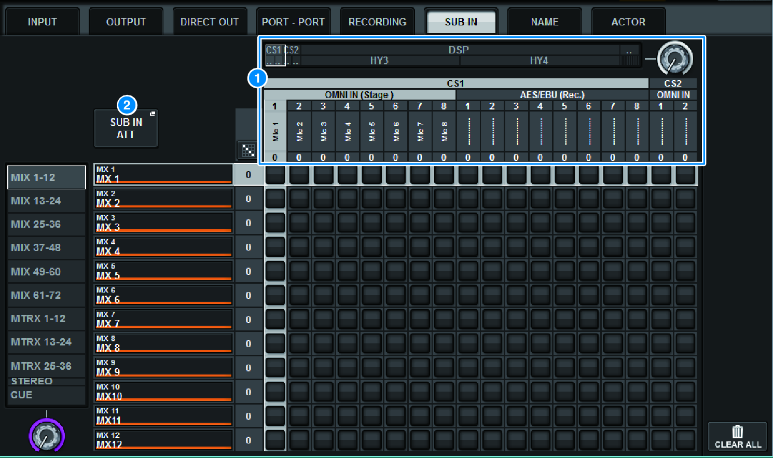Toggle patch for MX 1 and Mic 1
This screenshot has width=774, height=458.
pyautogui.click(x=275, y=175)
